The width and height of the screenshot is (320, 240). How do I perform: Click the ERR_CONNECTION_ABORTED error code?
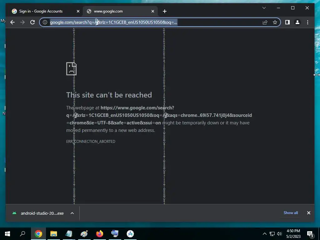[x=91, y=142]
